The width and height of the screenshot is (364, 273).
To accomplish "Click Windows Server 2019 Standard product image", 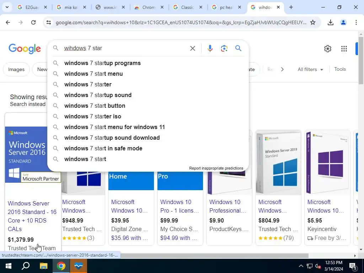I will click(278, 162).
